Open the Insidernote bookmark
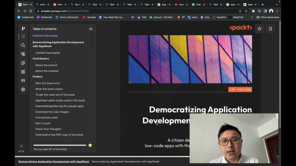The height and width of the screenshot is (166, 296). [x=25, y=17]
